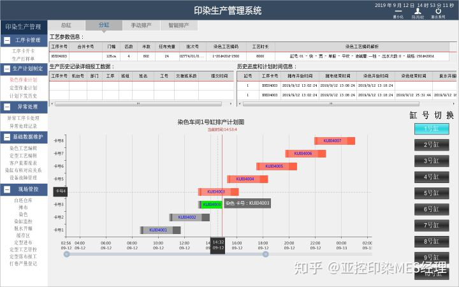
Task: Click the power icon to exit system
Action: [438, 11]
